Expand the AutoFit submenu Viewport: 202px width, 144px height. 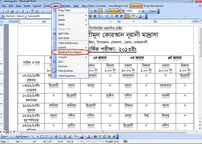(x=71, y=47)
